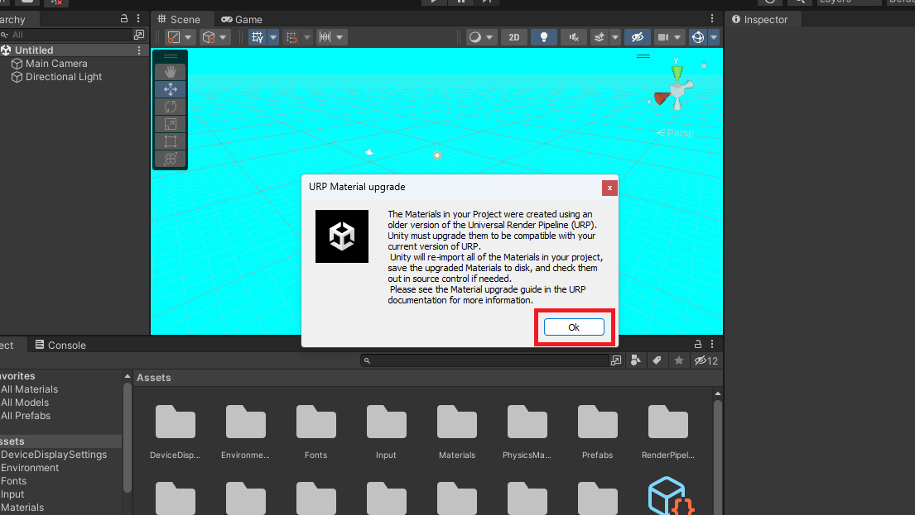This screenshot has width=915, height=515.
Task: Open the scene camera dropdown arrow
Action: (x=677, y=37)
